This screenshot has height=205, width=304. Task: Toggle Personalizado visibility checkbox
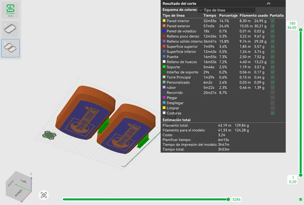coord(273,82)
